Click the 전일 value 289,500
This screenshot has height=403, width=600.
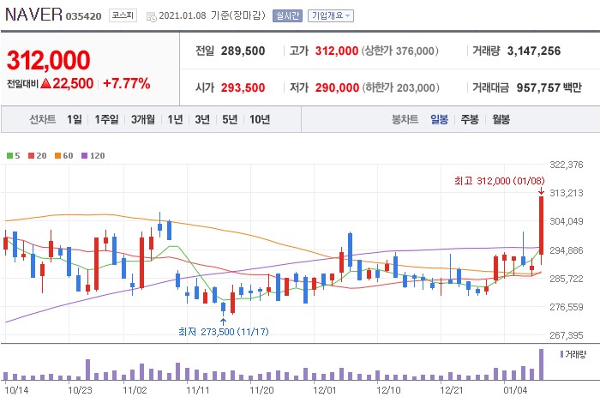[x=243, y=51]
